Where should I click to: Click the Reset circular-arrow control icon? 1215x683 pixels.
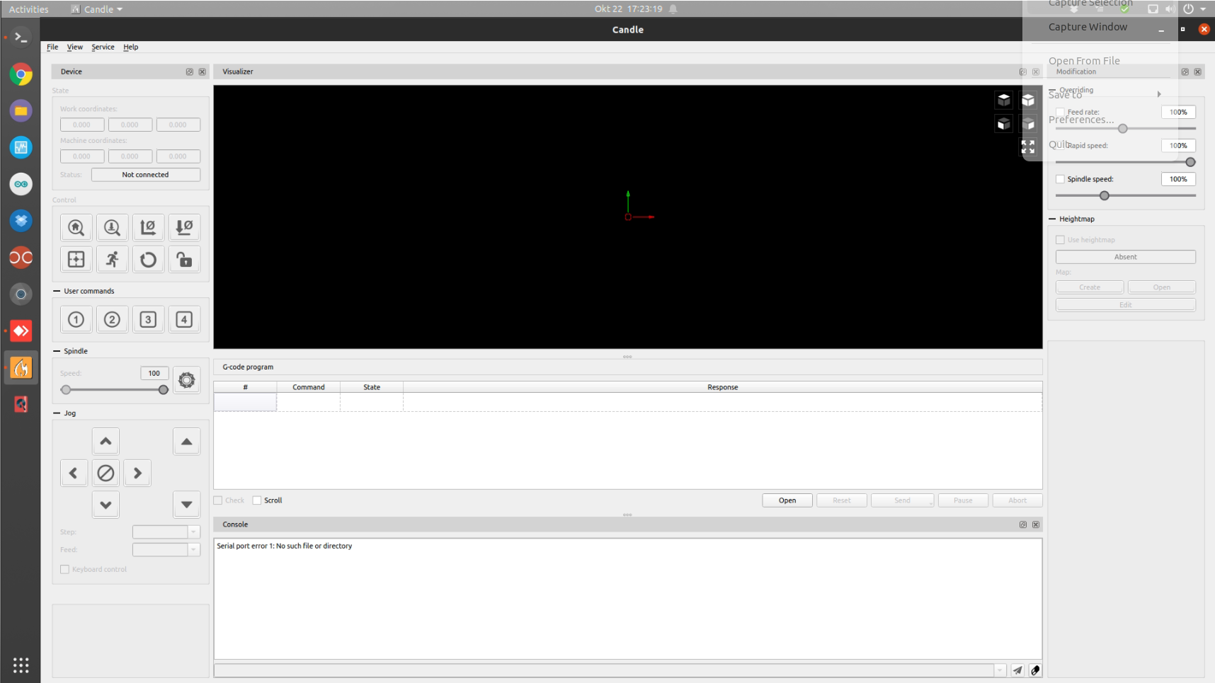(148, 259)
